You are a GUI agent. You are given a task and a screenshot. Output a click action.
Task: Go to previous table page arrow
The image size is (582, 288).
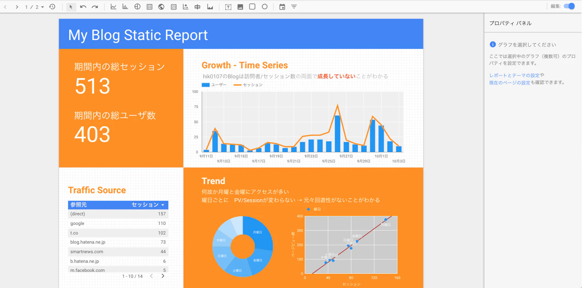151,276
